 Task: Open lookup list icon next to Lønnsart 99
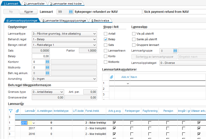tap(71, 12)
